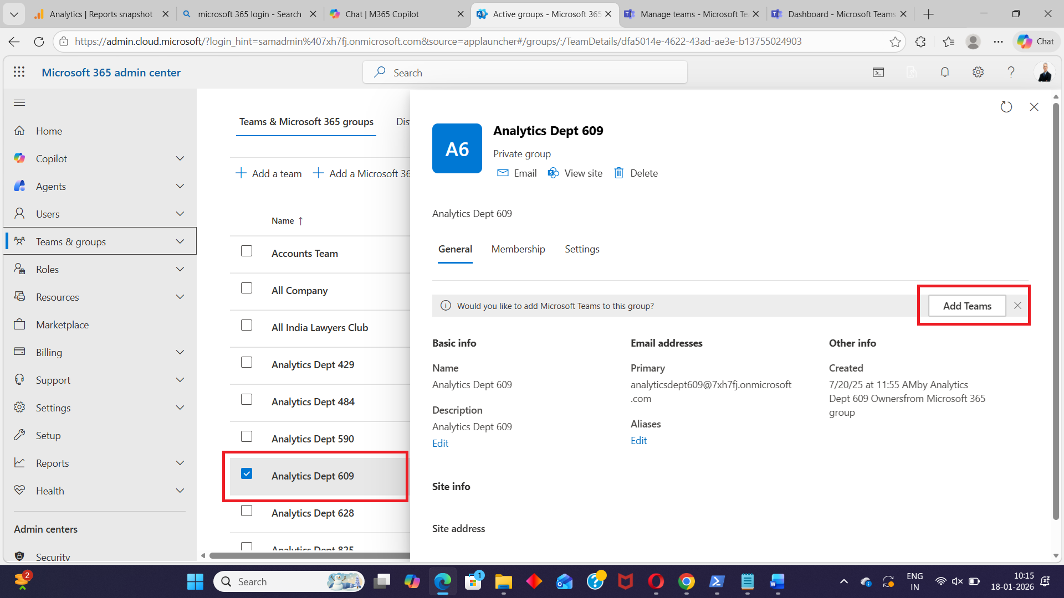This screenshot has height=598, width=1064.
Task: Open the notifications bell icon
Action: [x=945, y=72]
